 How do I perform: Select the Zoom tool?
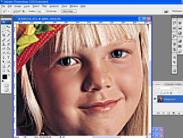pos(8,71)
